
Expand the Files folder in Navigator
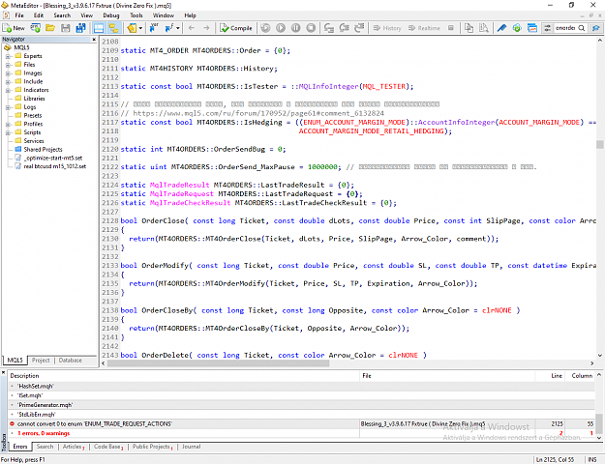[x=8, y=65]
